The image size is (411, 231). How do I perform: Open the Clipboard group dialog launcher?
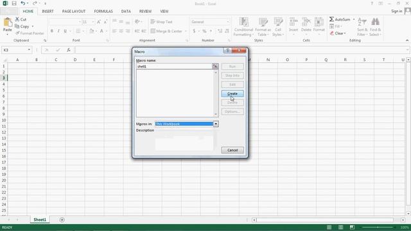coord(45,40)
